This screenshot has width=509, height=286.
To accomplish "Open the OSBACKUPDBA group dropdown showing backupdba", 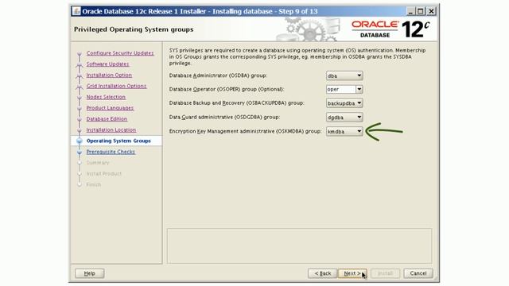I will (344, 103).
